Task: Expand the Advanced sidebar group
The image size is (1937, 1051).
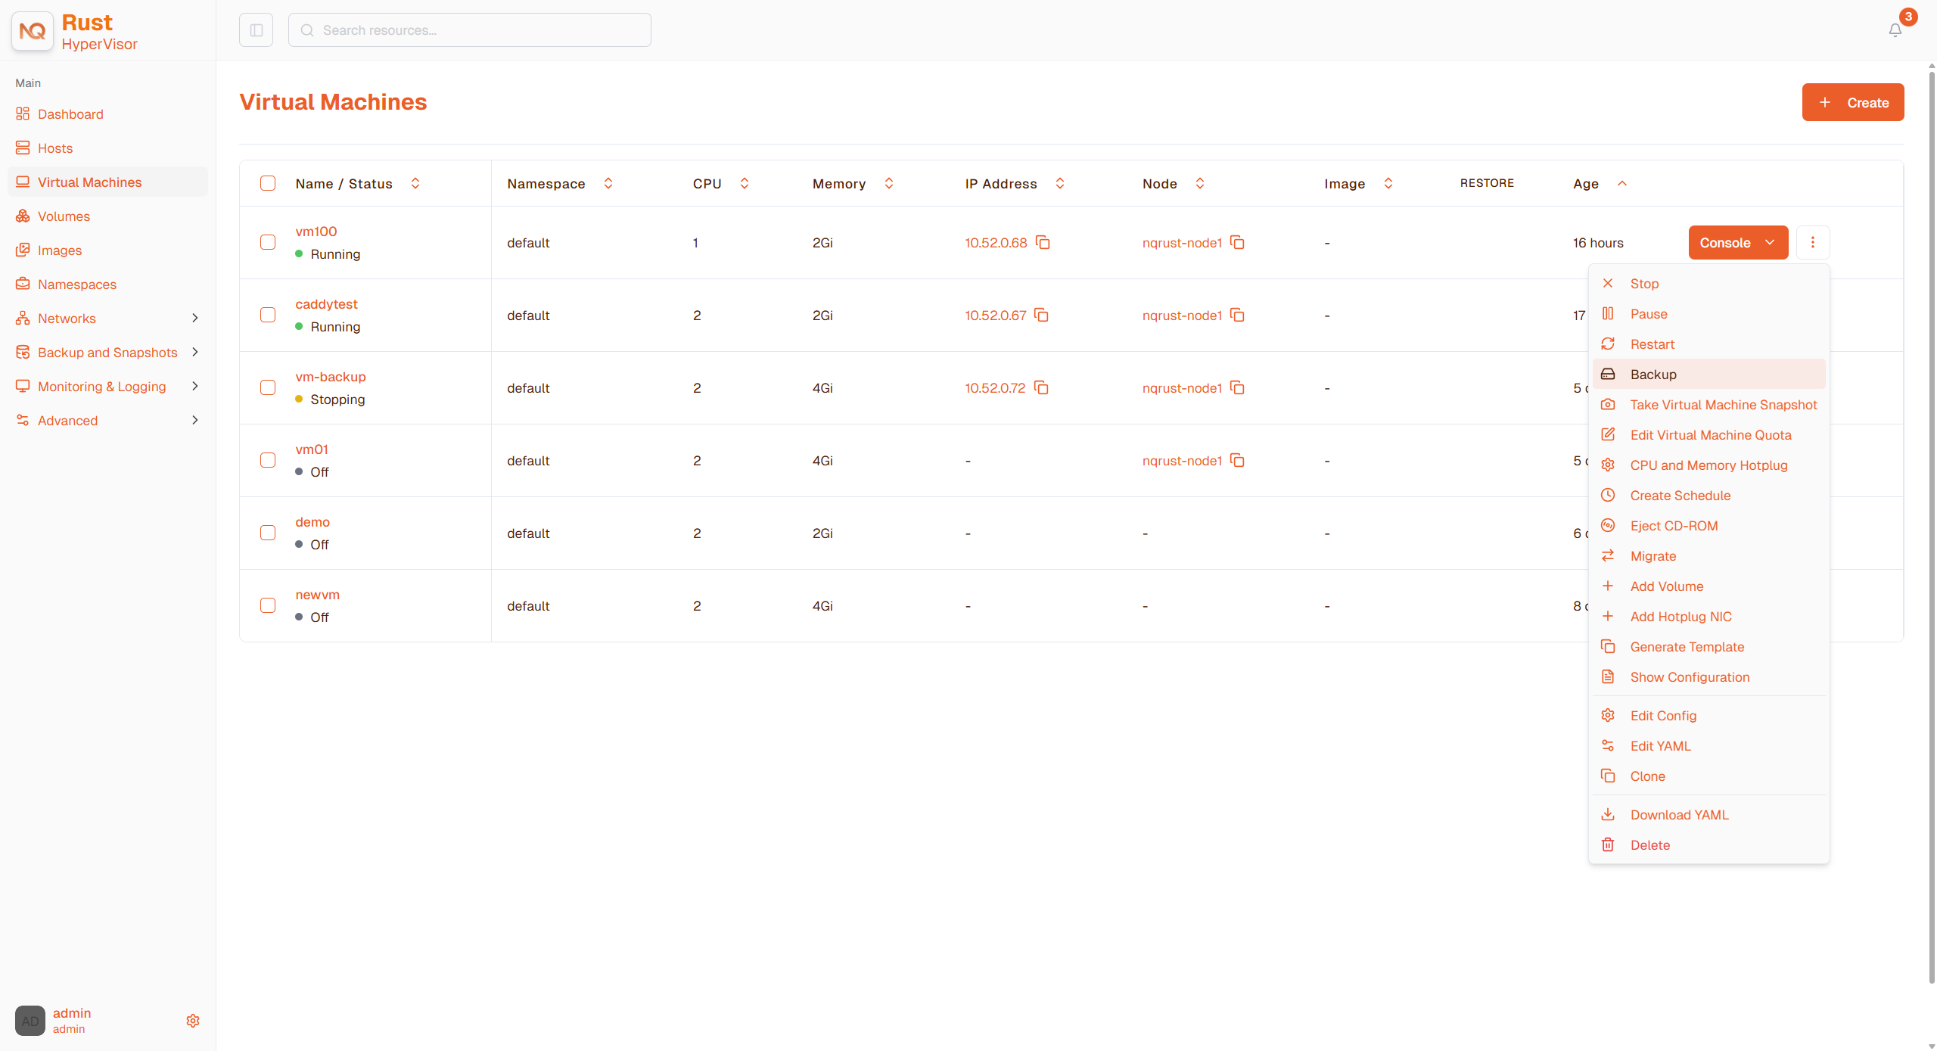Action: tap(107, 421)
